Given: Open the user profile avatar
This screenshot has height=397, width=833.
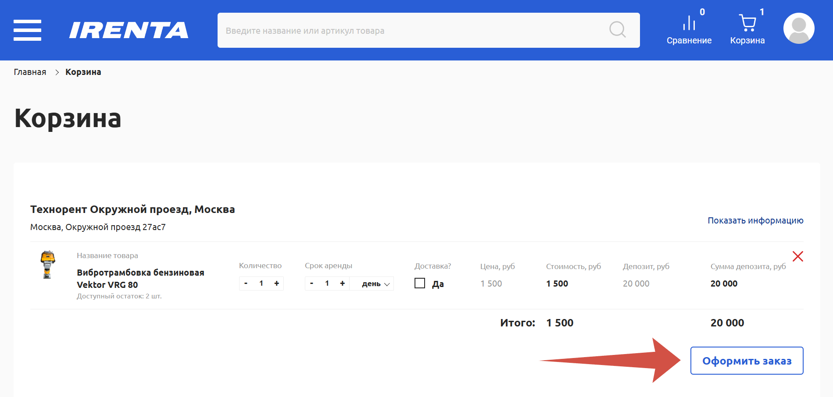Looking at the screenshot, I should click(798, 28).
